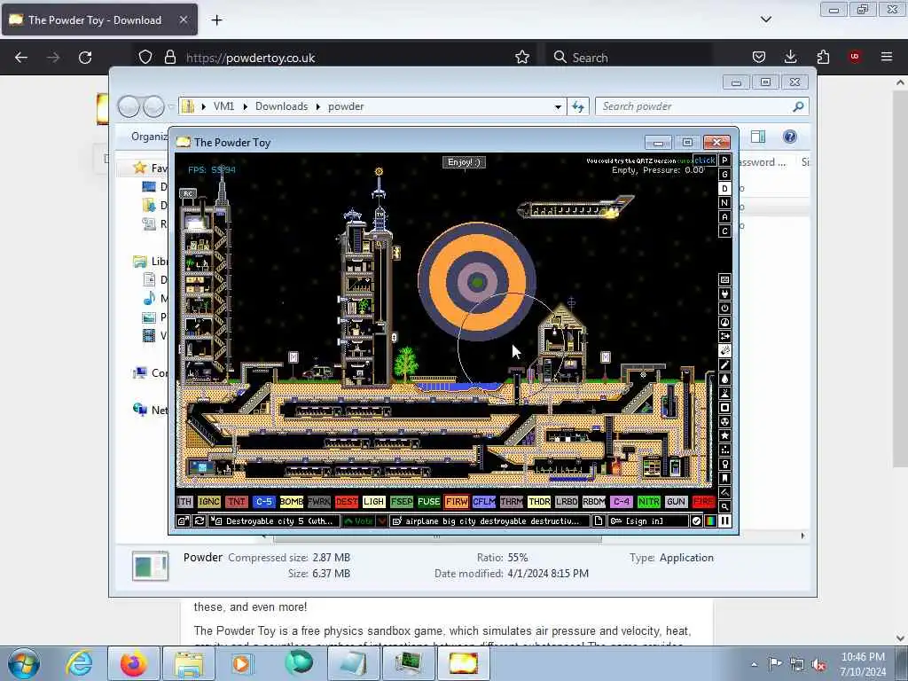Click the save tags field with airplane text
The height and width of the screenshot is (681, 908).
489,521
